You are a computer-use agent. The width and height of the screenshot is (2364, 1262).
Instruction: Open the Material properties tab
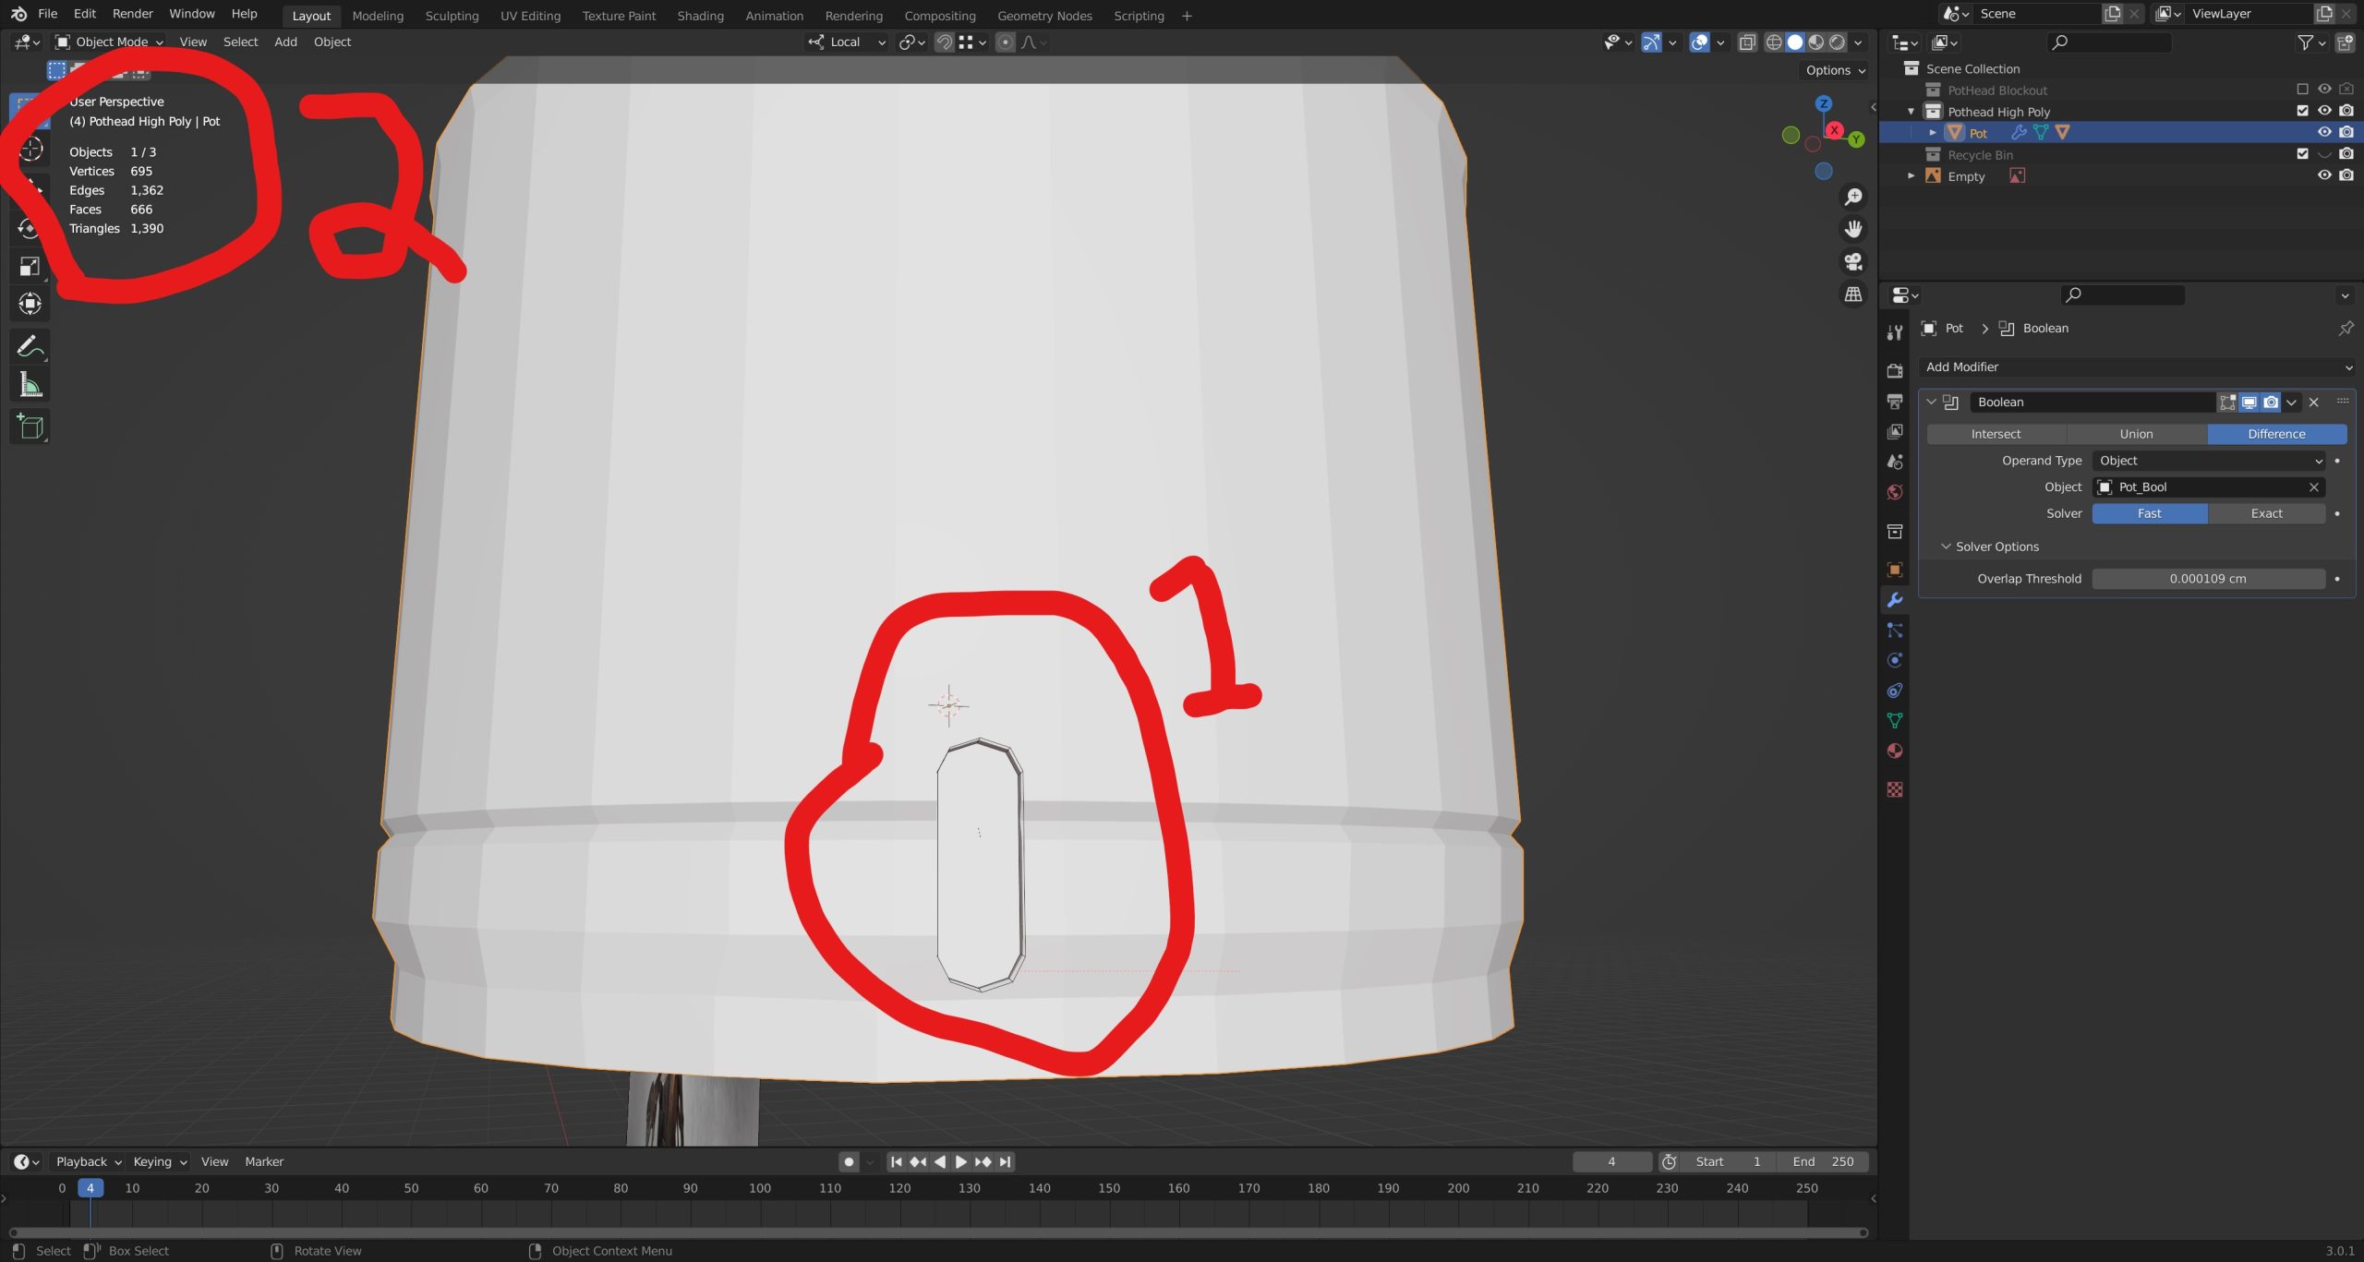[1895, 751]
